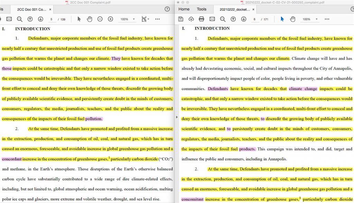Email the right document via envelope icon
This screenshot has height=203, width=354.
[212, 19]
